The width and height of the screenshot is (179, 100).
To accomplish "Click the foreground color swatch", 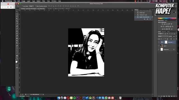I will tap(17, 62).
